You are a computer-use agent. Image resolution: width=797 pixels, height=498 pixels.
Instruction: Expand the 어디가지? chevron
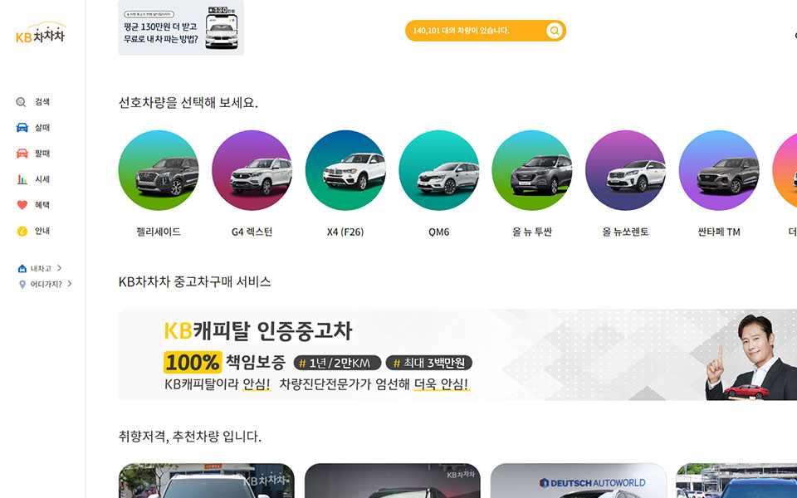click(70, 284)
